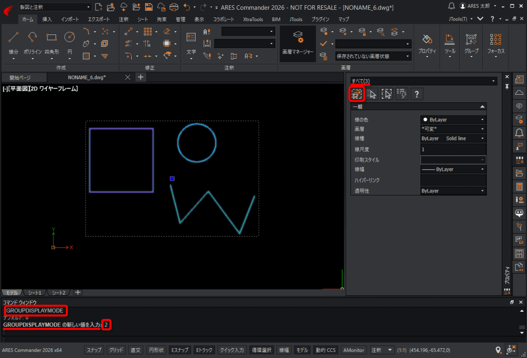The height and width of the screenshot is (358, 527).
Task: Open the 画層マネージャー layer manager
Action: [x=298, y=44]
